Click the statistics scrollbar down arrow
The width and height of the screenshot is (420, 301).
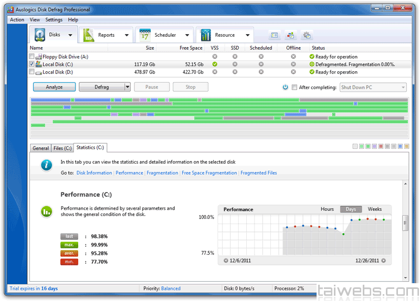point(405,278)
